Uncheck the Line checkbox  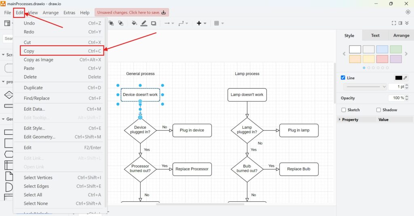pyautogui.click(x=343, y=78)
